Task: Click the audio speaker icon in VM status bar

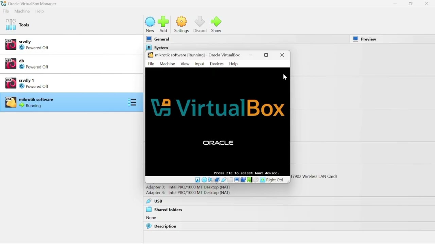Action: [210, 180]
